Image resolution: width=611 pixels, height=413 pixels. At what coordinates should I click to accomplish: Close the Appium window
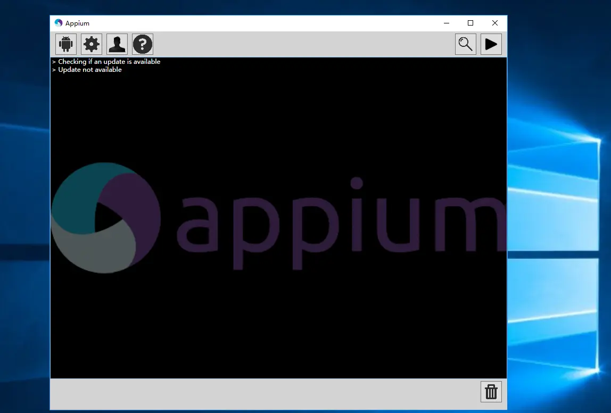(x=495, y=23)
